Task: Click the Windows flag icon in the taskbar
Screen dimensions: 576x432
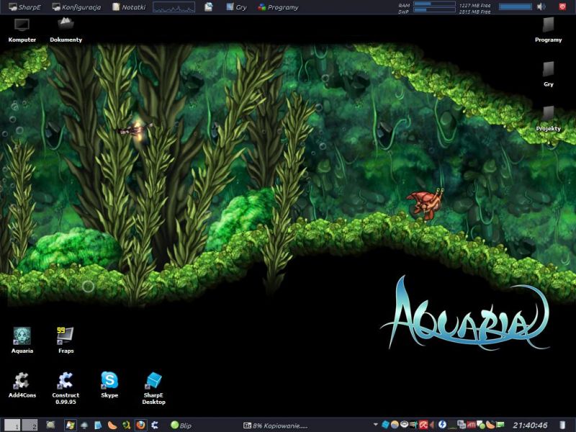Action: point(70,425)
